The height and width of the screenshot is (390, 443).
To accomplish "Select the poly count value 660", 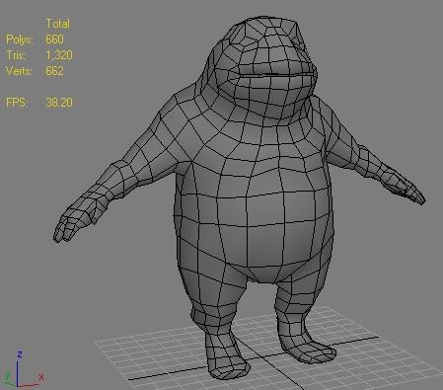I will 54,39.
